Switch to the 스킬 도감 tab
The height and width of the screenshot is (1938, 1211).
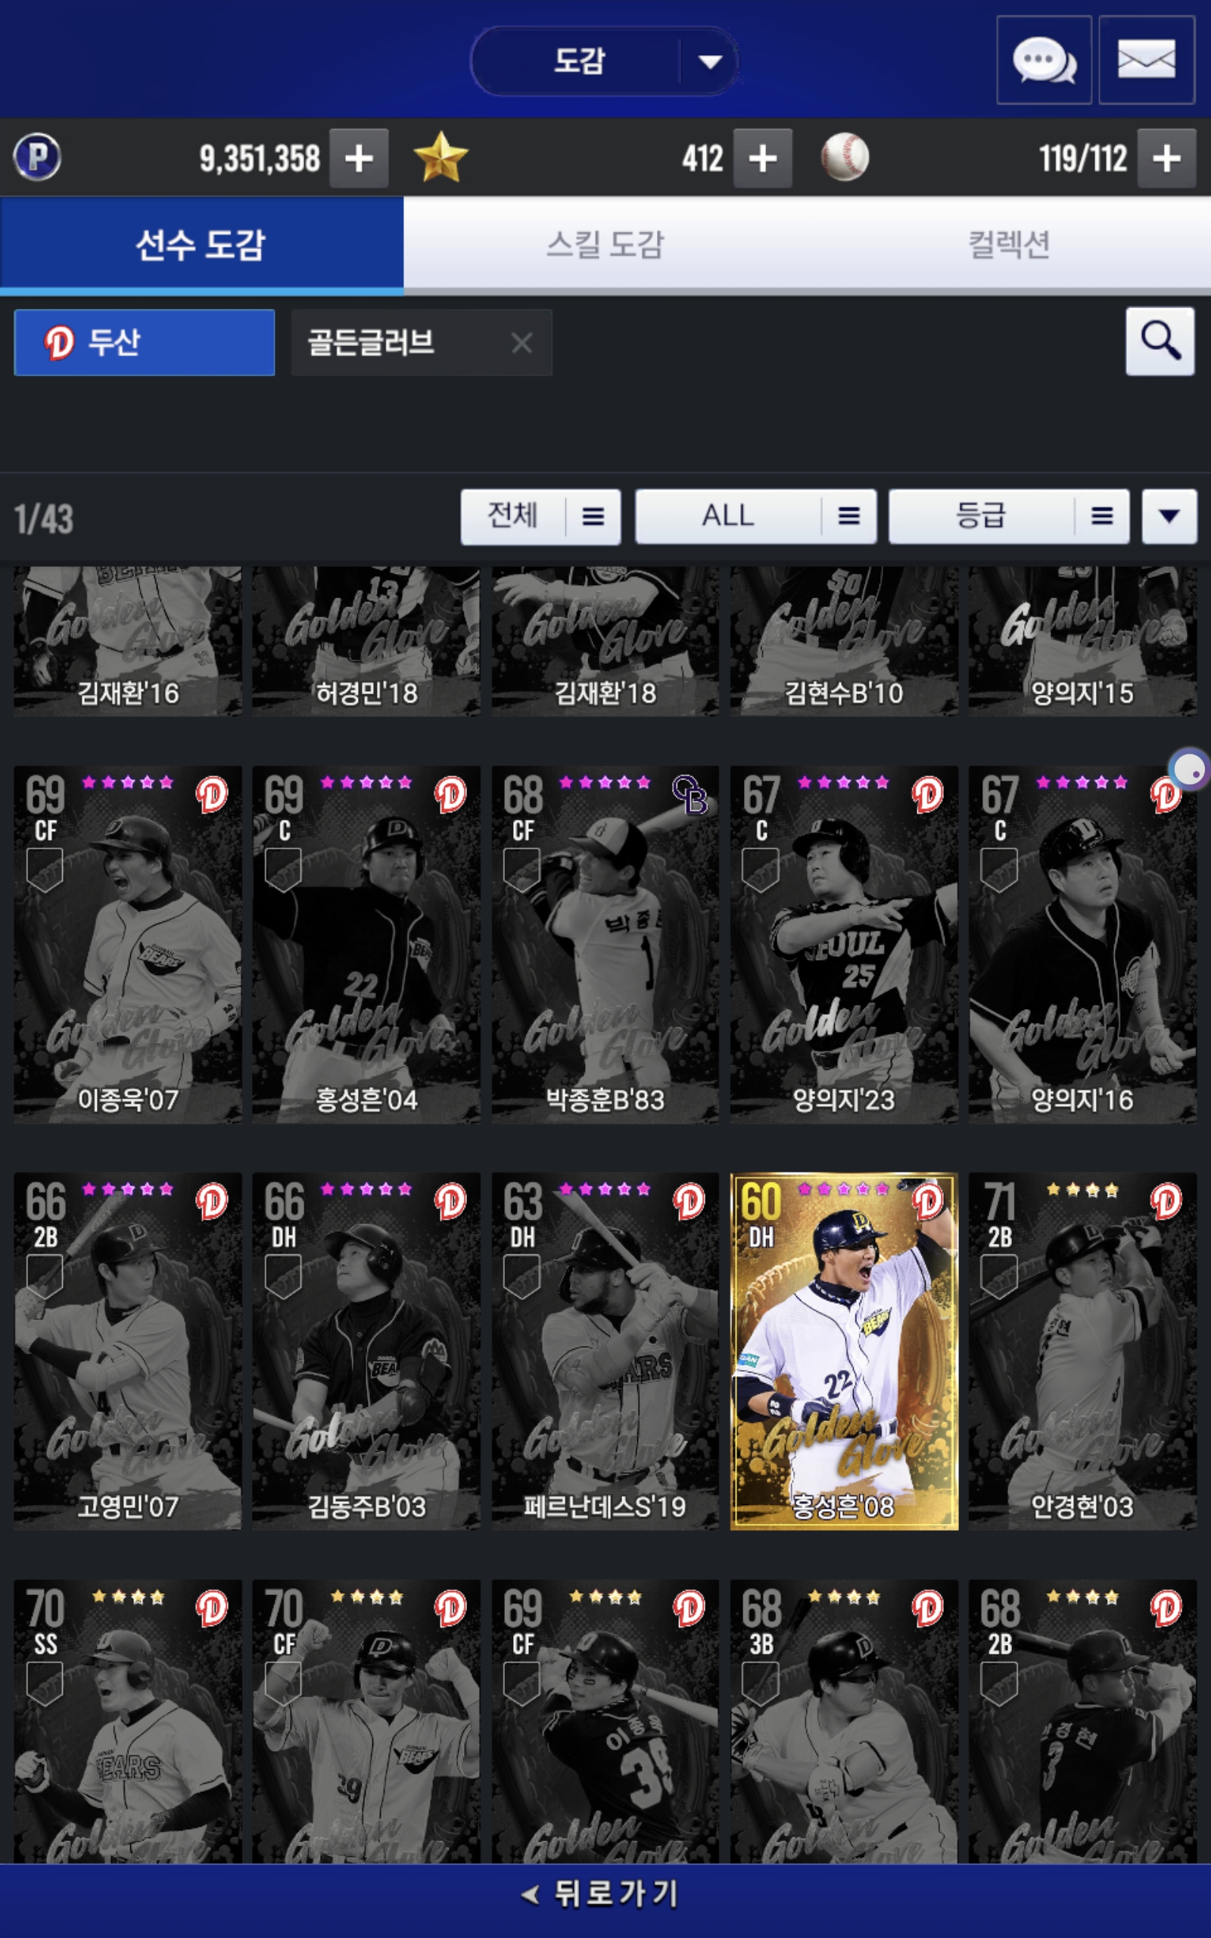[x=605, y=245]
